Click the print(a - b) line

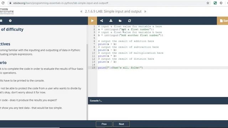[107, 50]
